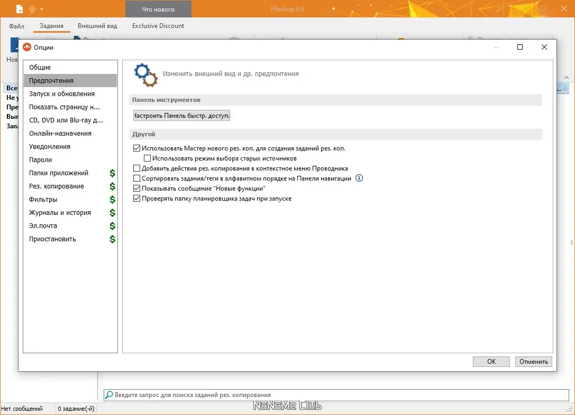Click the info icon after Панели навигации

click(x=359, y=178)
